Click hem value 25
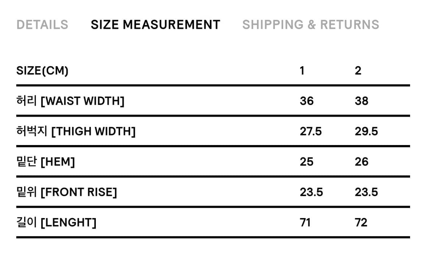 pos(307,162)
